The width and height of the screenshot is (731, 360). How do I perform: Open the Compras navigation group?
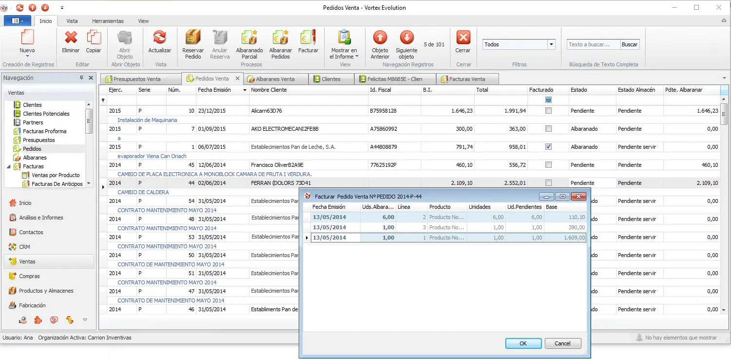point(48,276)
